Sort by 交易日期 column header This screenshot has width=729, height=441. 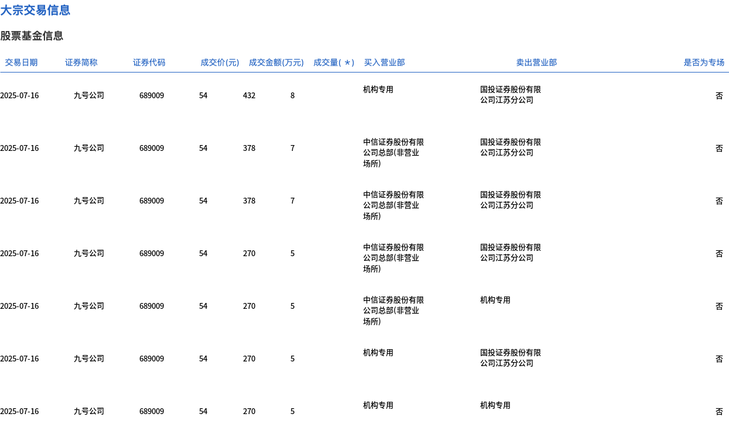tap(21, 63)
